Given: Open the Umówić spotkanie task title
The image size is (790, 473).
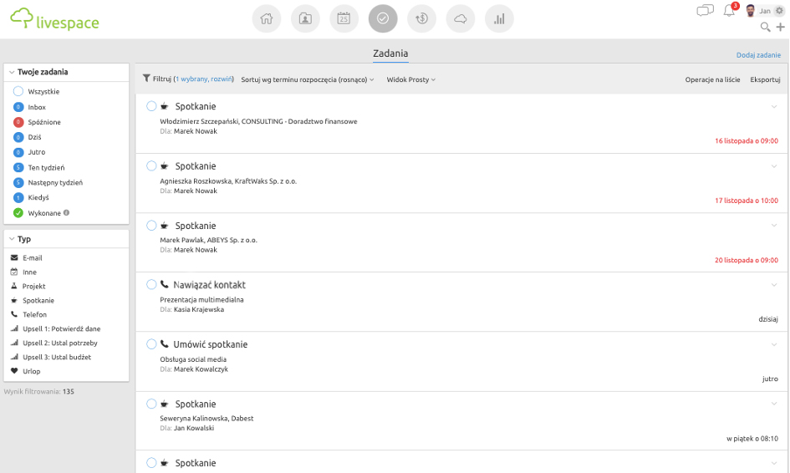Looking at the screenshot, I should 210,344.
